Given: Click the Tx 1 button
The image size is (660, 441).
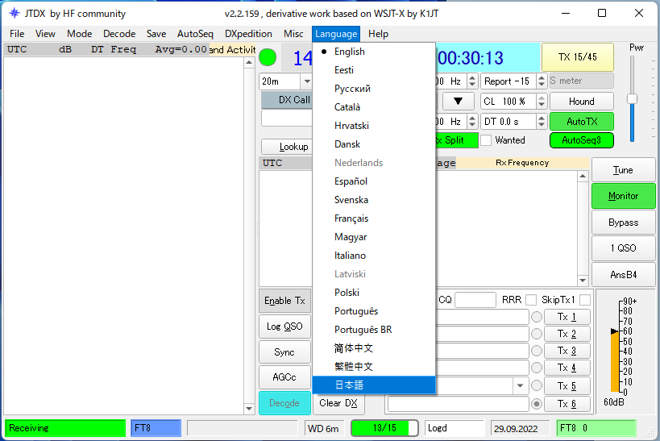Looking at the screenshot, I should (567, 317).
